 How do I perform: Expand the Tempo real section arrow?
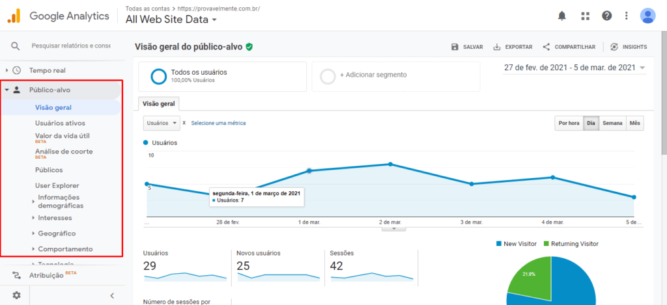(7, 70)
